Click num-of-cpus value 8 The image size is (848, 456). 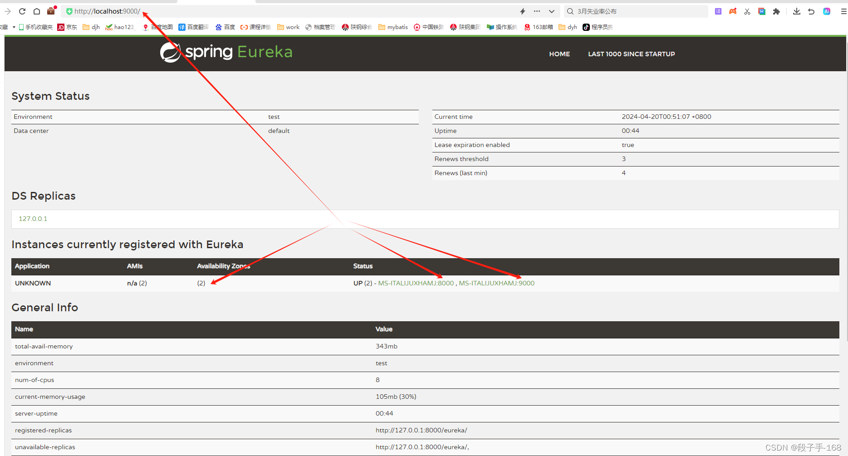[377, 380]
